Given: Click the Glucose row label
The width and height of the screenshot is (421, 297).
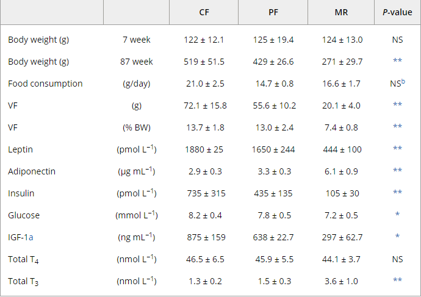Looking at the screenshot, I should tap(23, 215).
